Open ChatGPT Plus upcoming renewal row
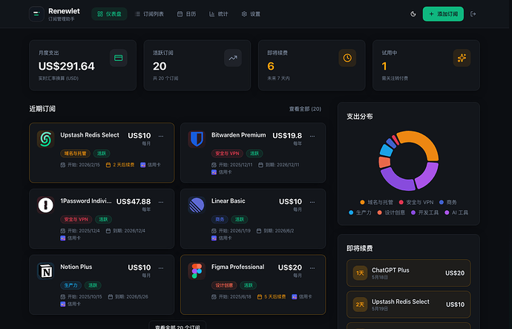The height and width of the screenshot is (329, 512). 409,273
